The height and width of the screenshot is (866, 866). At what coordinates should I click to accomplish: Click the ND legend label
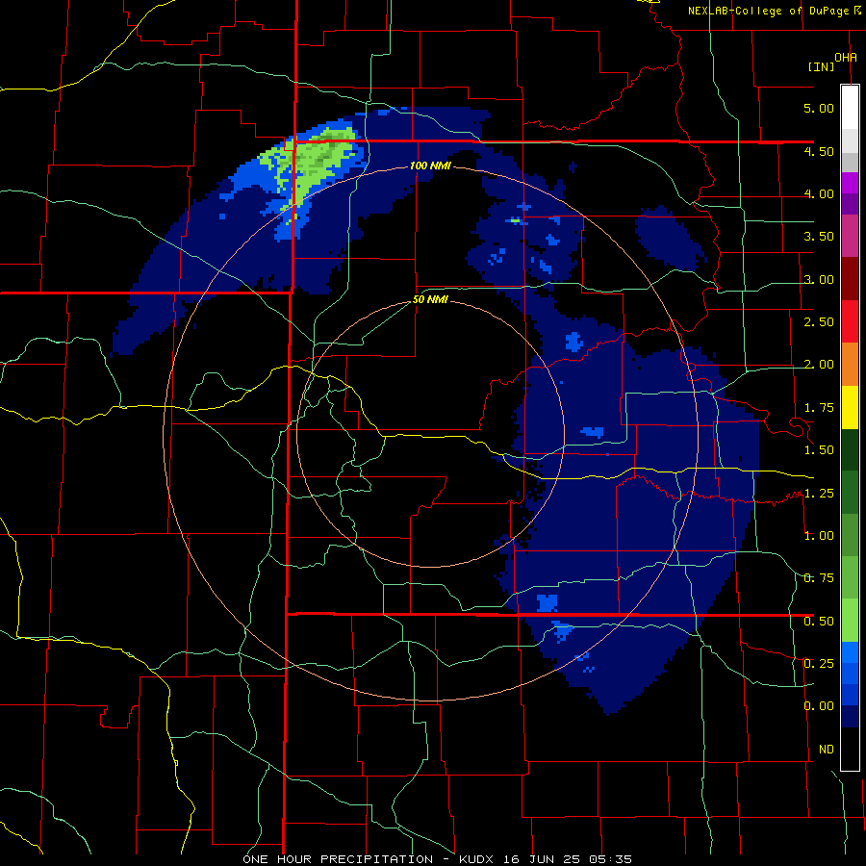click(x=827, y=750)
